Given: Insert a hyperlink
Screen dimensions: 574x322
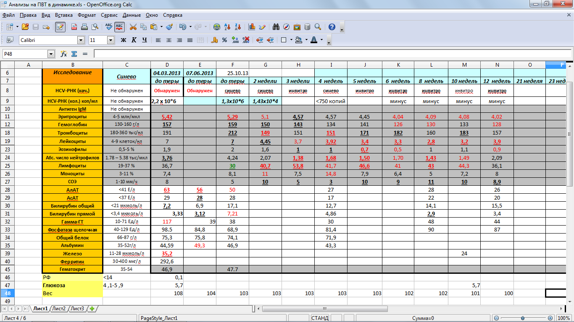Looking at the screenshot, I should pos(217,27).
